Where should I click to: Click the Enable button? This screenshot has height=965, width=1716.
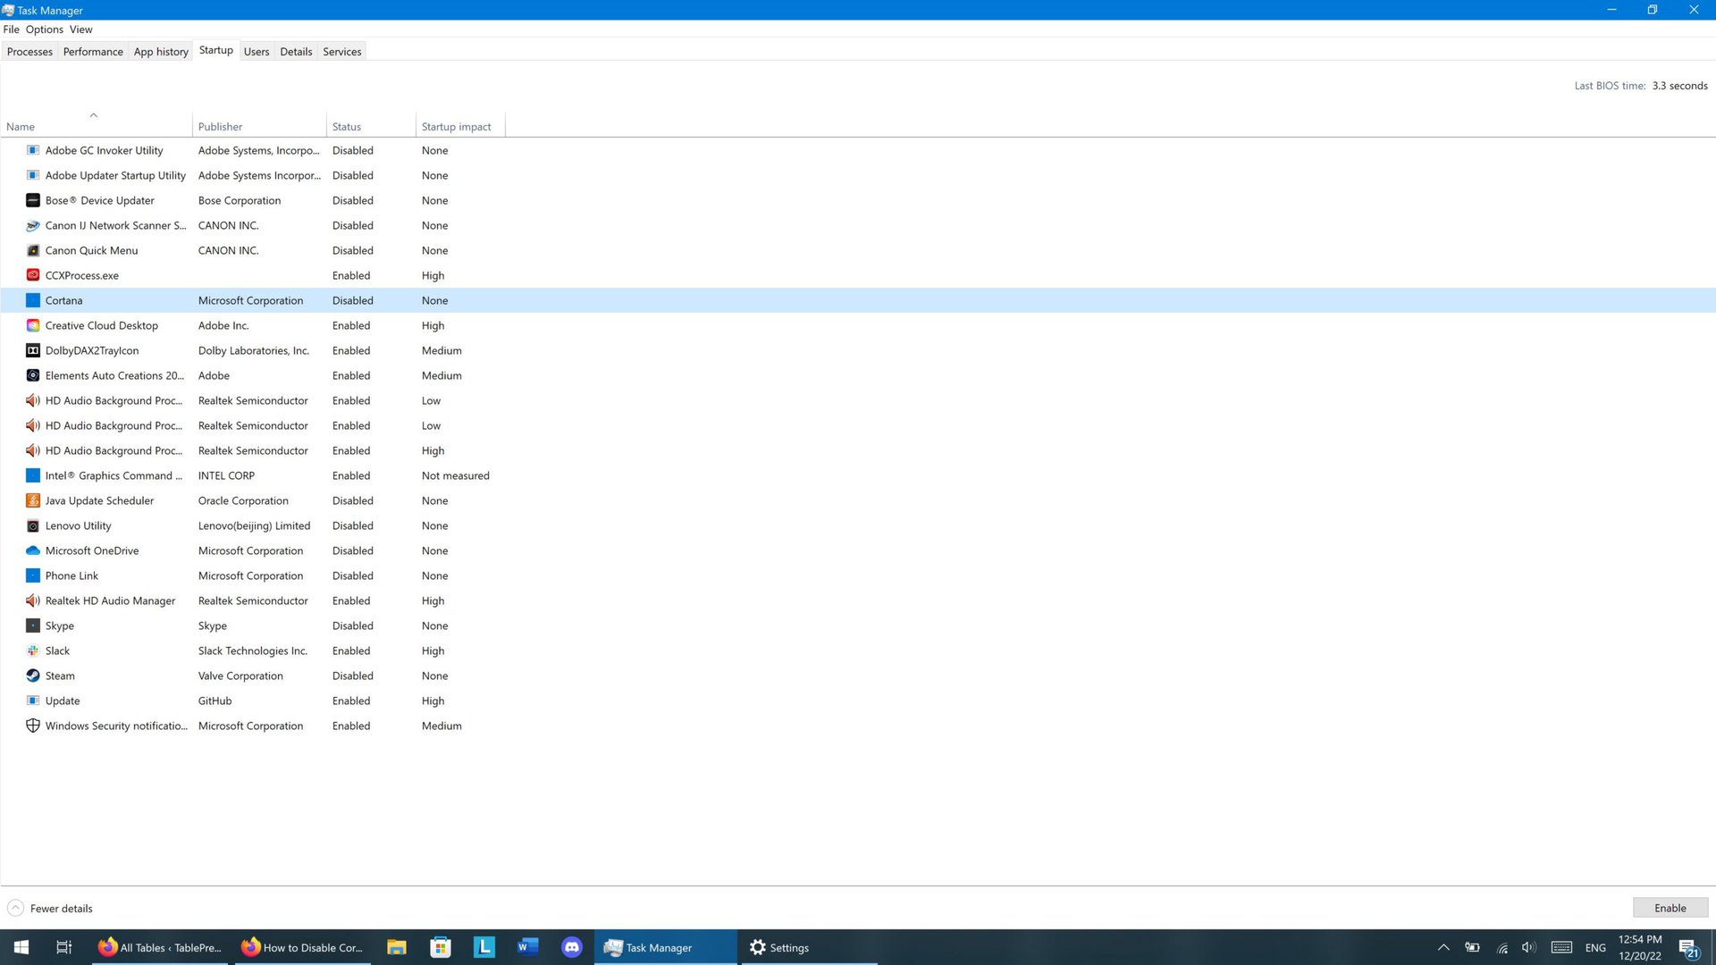coord(1670,908)
